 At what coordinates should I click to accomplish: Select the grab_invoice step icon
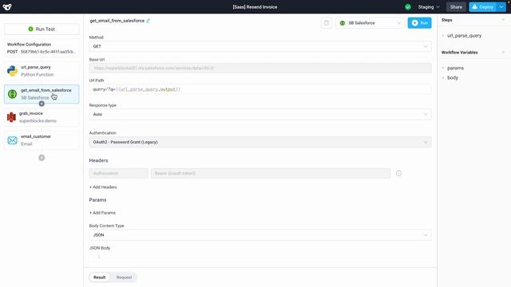pyautogui.click(x=12, y=117)
